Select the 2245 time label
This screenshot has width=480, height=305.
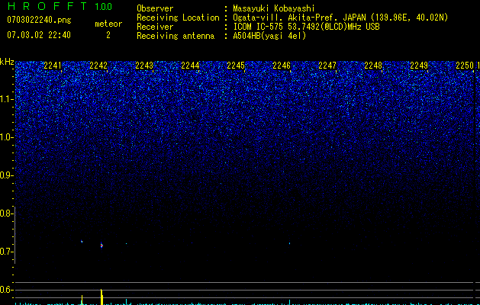(x=236, y=66)
